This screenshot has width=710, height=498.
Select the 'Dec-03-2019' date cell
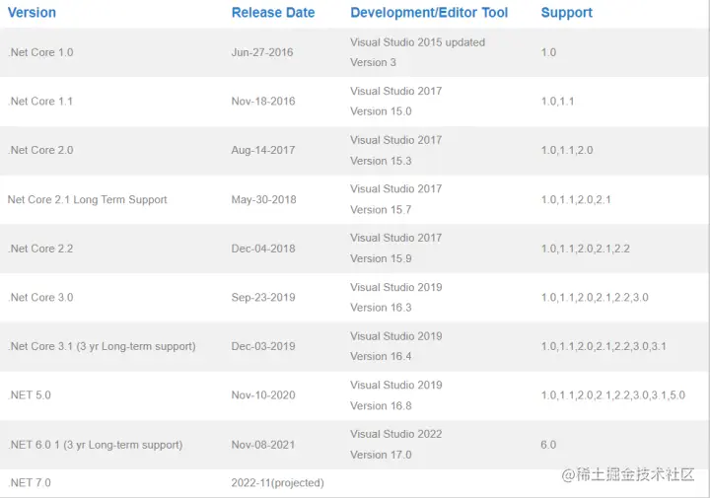click(x=263, y=346)
